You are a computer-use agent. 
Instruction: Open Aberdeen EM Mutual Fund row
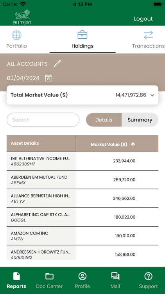82,180
